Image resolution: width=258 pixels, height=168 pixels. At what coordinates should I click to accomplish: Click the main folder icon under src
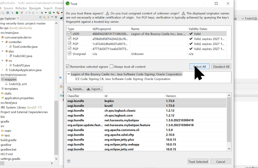(x=2, y=131)
